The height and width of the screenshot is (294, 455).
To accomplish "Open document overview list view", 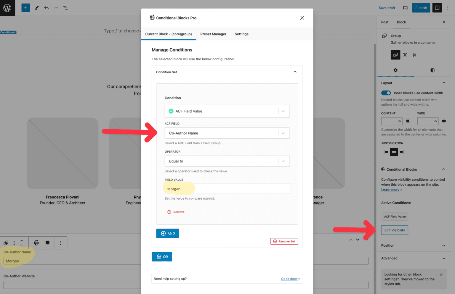I will point(65,8).
